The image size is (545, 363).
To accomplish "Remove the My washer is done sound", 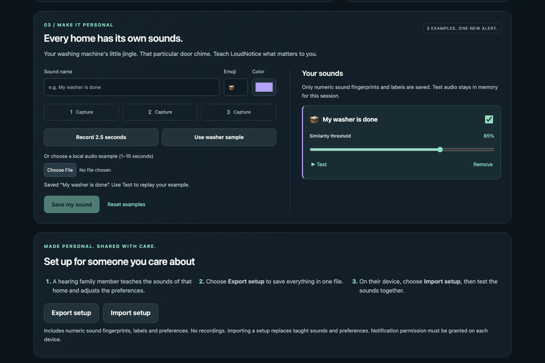I will pyautogui.click(x=483, y=165).
